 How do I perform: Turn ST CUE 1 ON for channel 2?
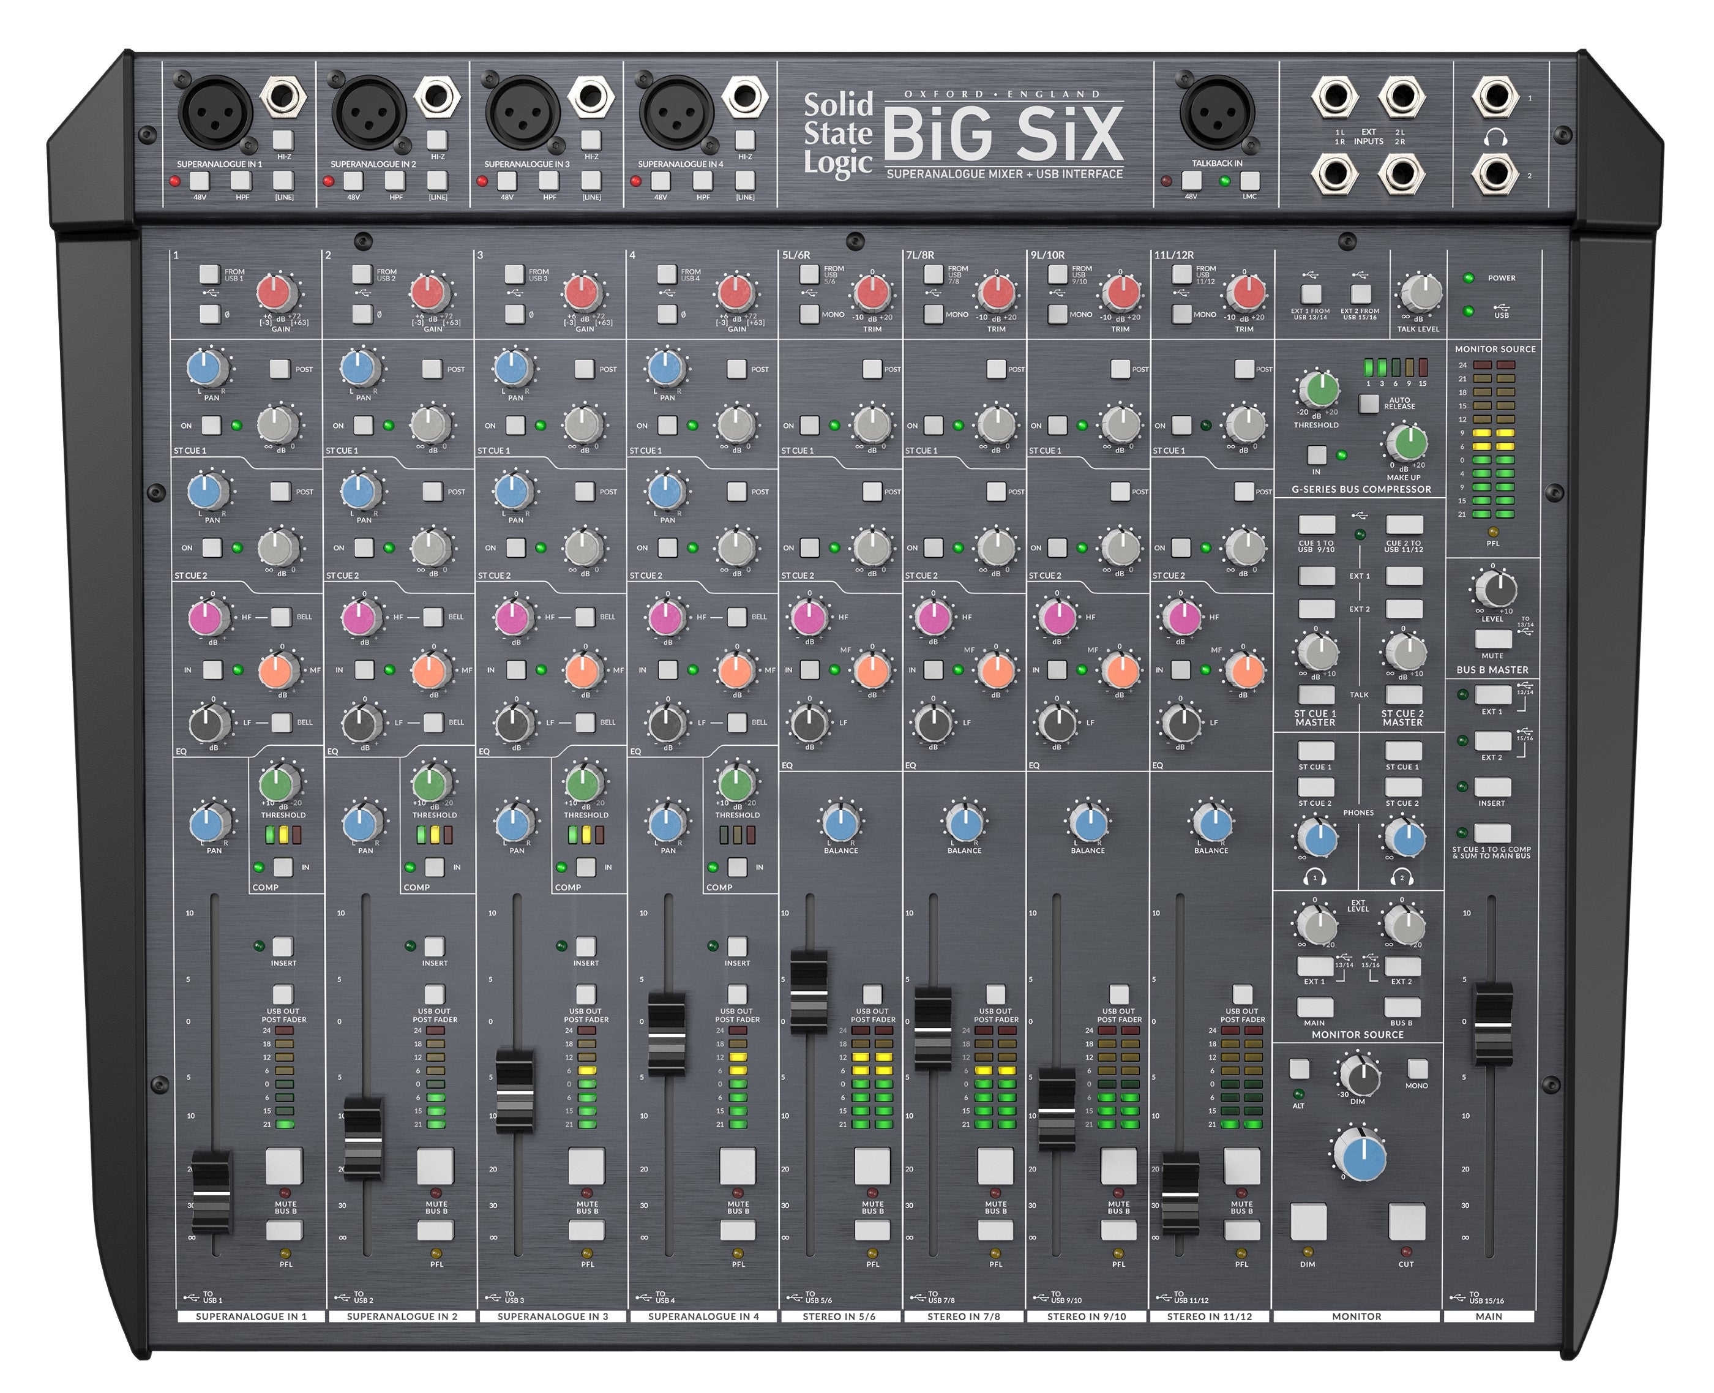click(x=364, y=426)
